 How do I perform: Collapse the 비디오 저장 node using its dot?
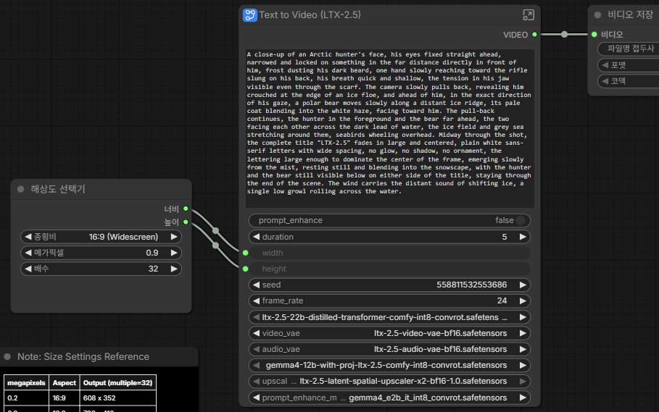(597, 15)
